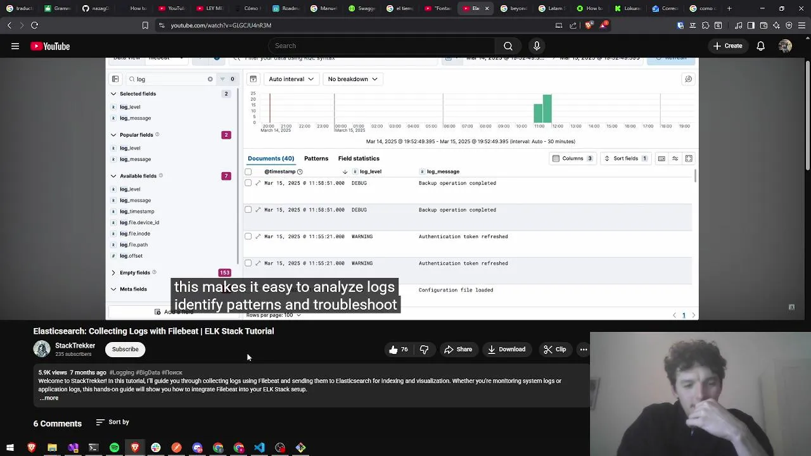Switch to the Documents (40) tab
This screenshot has height=456, width=811.
pyautogui.click(x=271, y=158)
